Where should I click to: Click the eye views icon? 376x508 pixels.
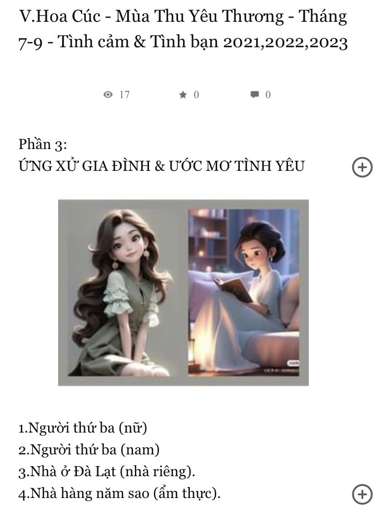(108, 94)
